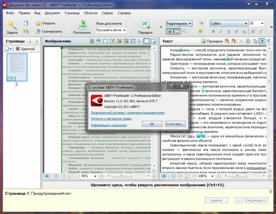Click the superscript icon
The image size is (276, 214).
236,31
